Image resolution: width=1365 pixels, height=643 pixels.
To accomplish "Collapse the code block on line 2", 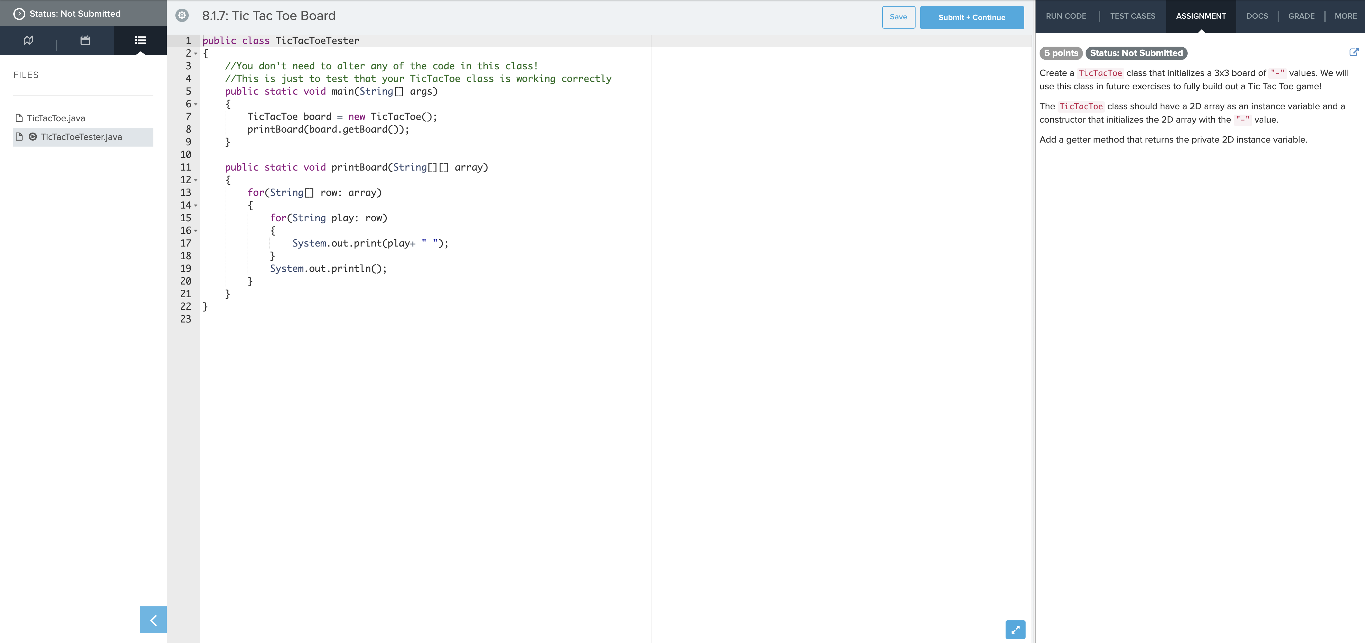I will pyautogui.click(x=195, y=54).
